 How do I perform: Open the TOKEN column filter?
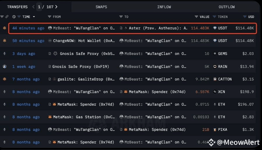pos(214,17)
